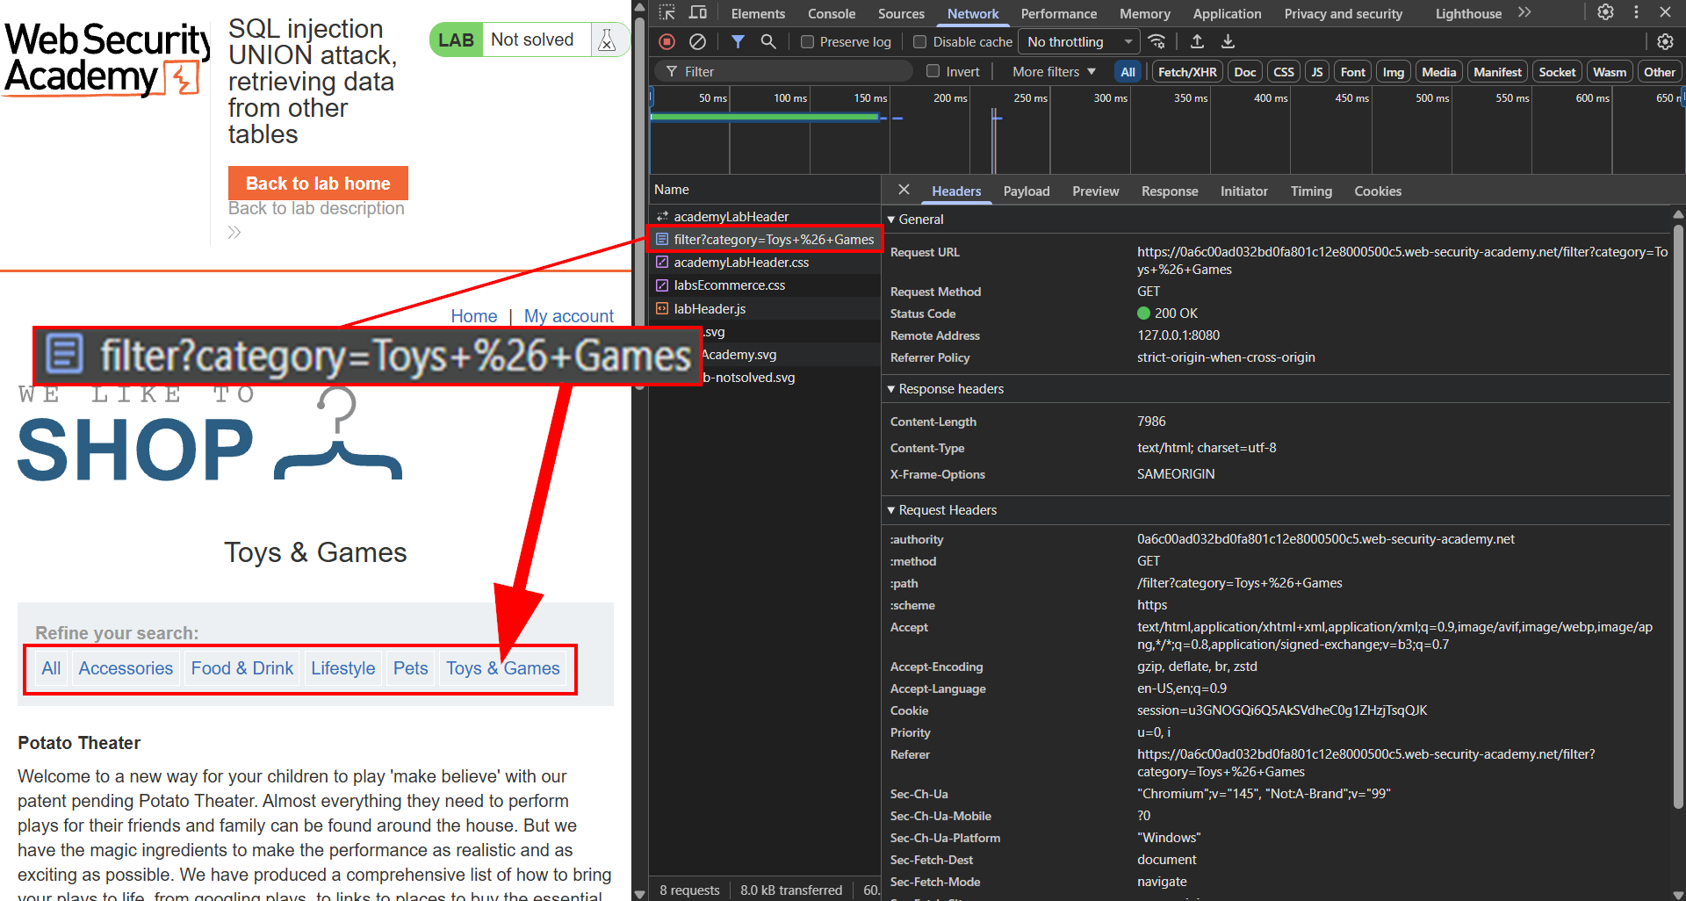
Task: Click the timeline overview at 250 ms
Action: [1030, 132]
